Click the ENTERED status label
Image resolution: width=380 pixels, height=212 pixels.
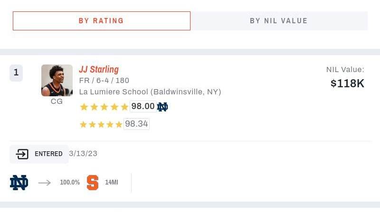[x=48, y=154]
